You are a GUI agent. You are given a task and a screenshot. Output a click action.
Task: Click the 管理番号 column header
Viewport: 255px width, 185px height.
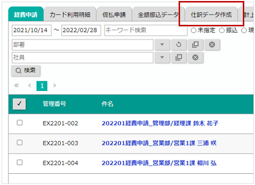(54, 104)
